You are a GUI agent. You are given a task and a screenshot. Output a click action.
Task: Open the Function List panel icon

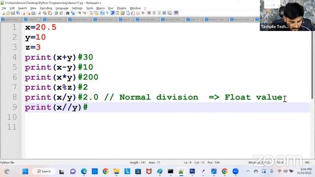(132, 13)
